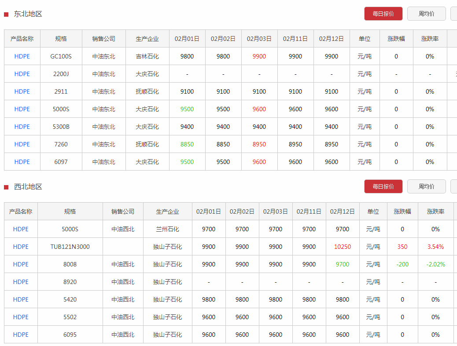457x346 pixels.
Task: Open HDPE link in TUB121N3000 row
Action: 21,247
